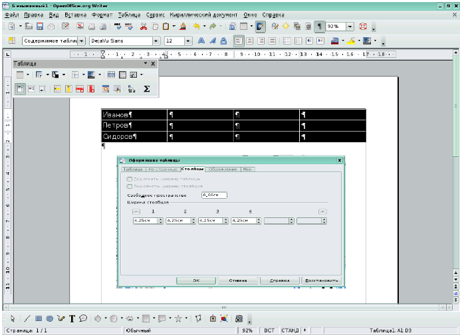Open the Таблица menu in the menu bar

[x=130, y=15]
